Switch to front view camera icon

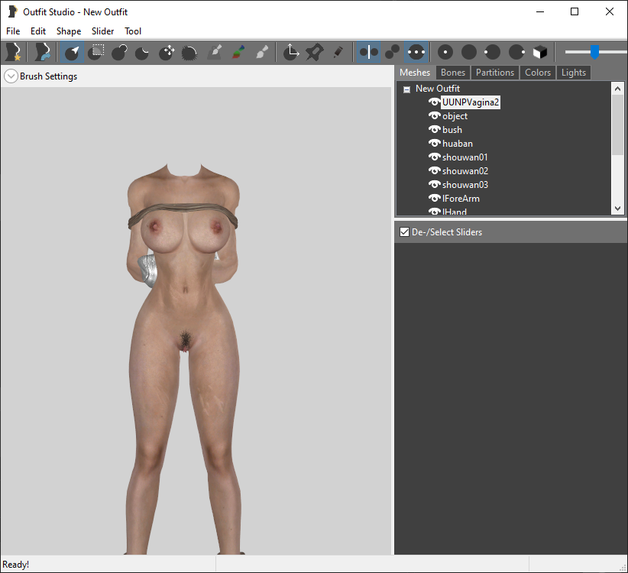tap(445, 52)
